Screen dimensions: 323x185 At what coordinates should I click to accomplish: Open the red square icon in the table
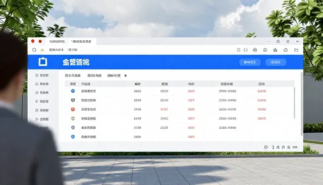(x=73, y=109)
